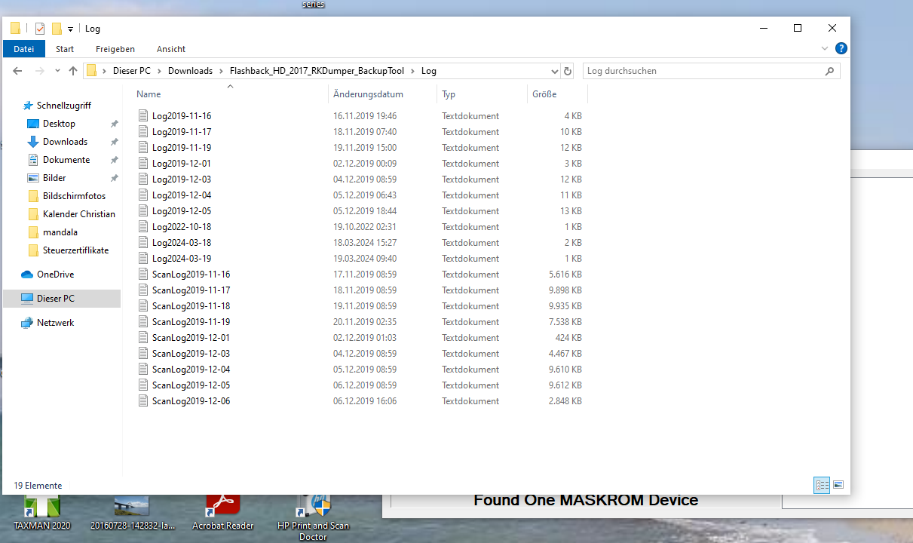The width and height of the screenshot is (913, 543).
Task: Open address bar history dropdown
Action: pyautogui.click(x=555, y=71)
